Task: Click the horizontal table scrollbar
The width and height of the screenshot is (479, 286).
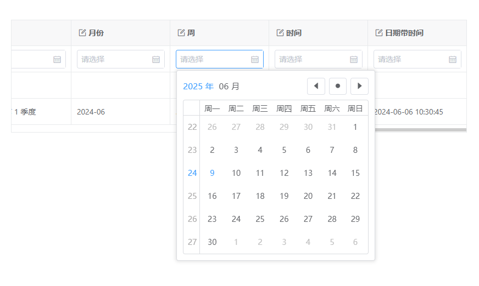Action: tap(420, 130)
